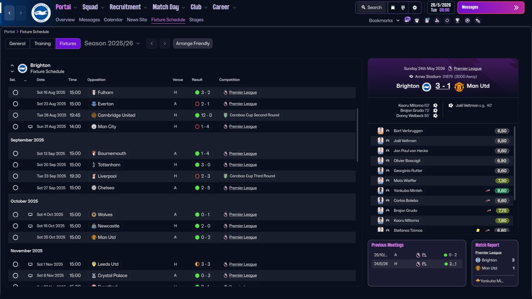Select the Liverpool fixture radio button
The image size is (532, 299).
(x=15, y=176)
